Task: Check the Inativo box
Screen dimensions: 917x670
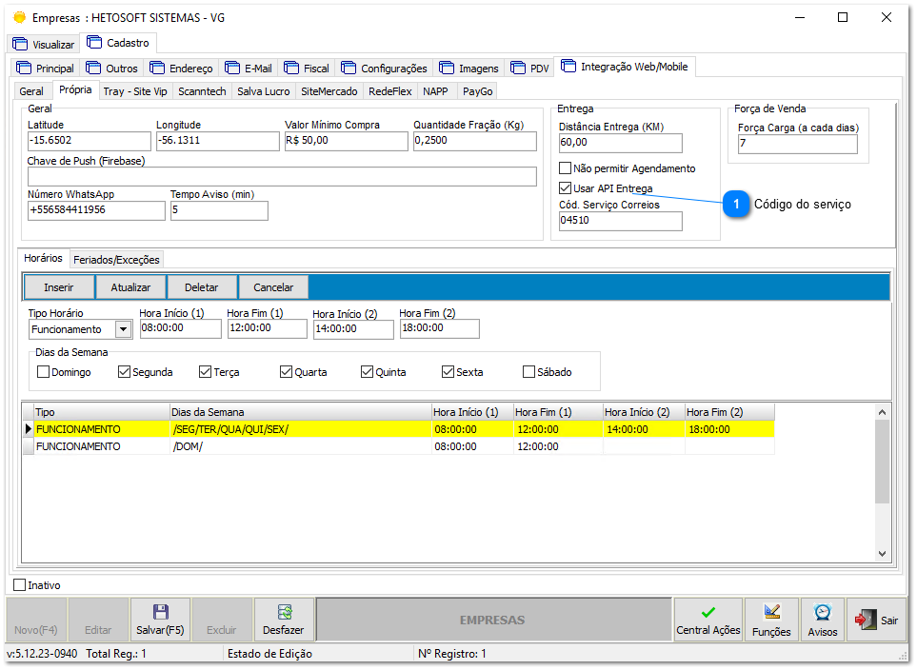Action: 18,584
